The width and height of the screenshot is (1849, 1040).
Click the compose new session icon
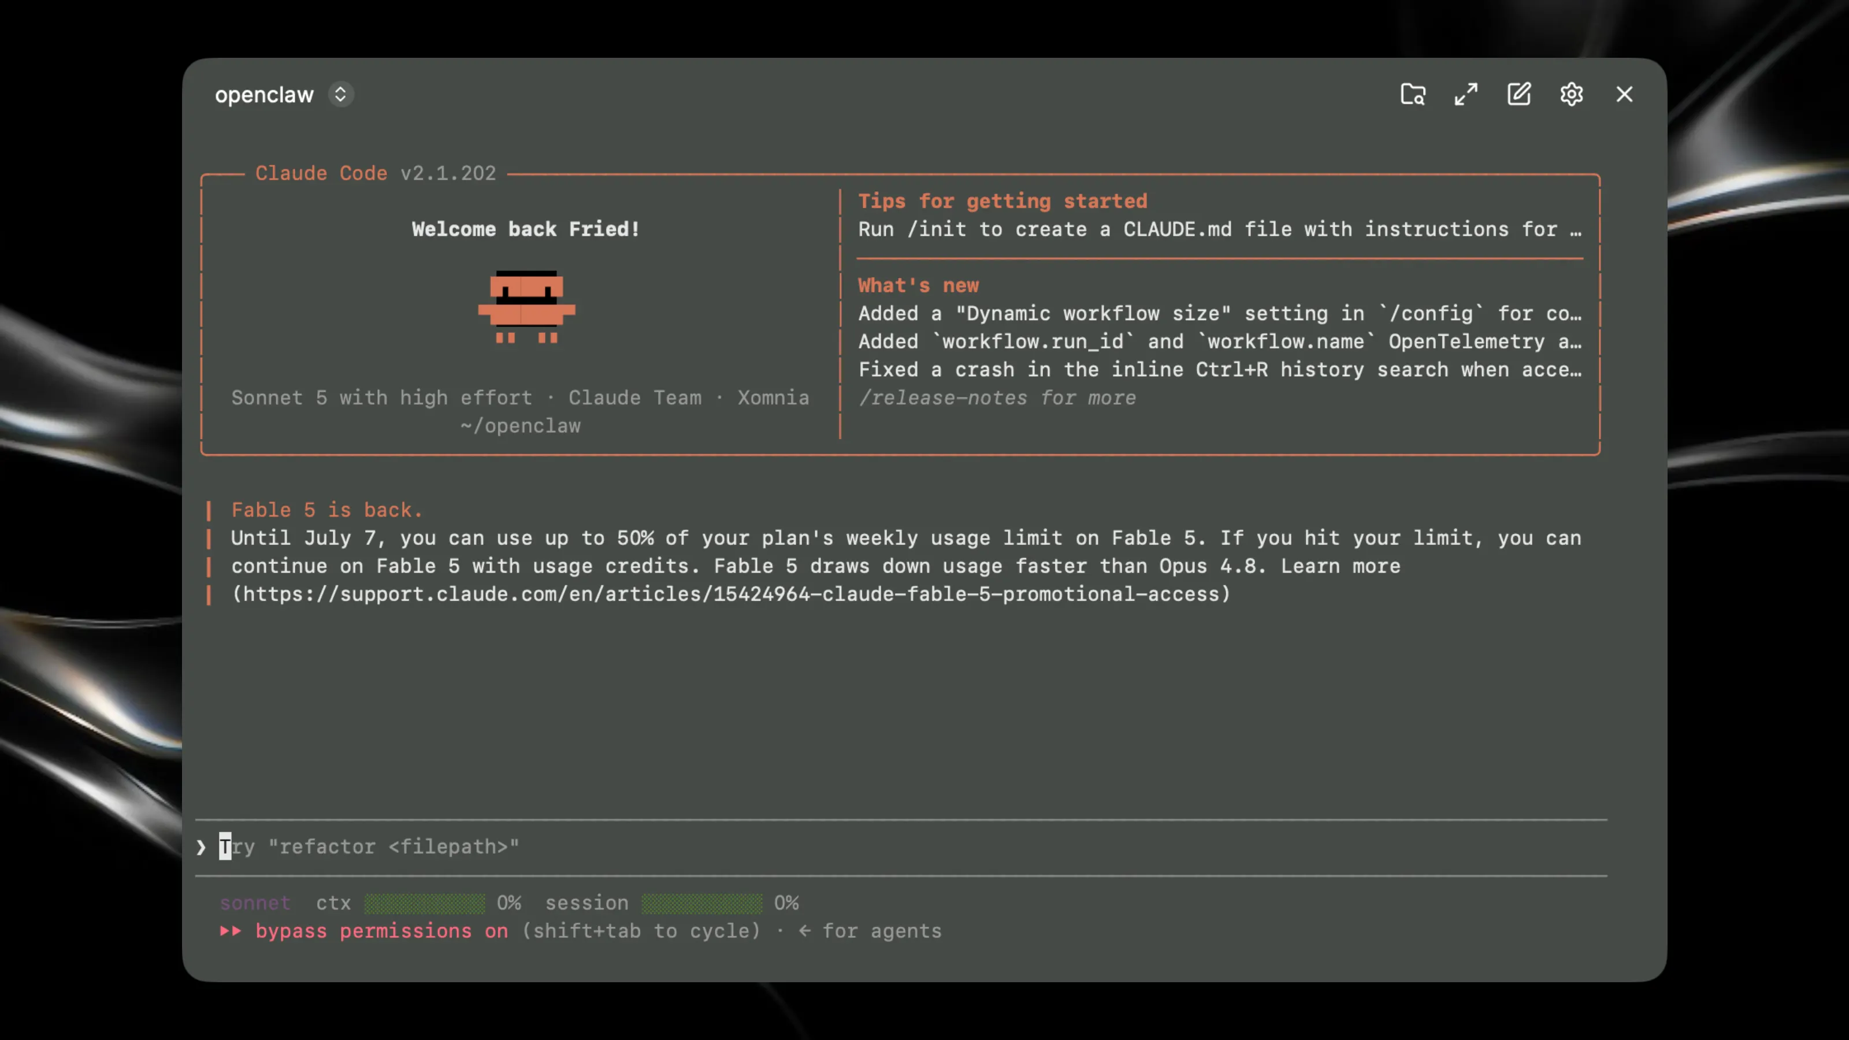[1519, 94]
